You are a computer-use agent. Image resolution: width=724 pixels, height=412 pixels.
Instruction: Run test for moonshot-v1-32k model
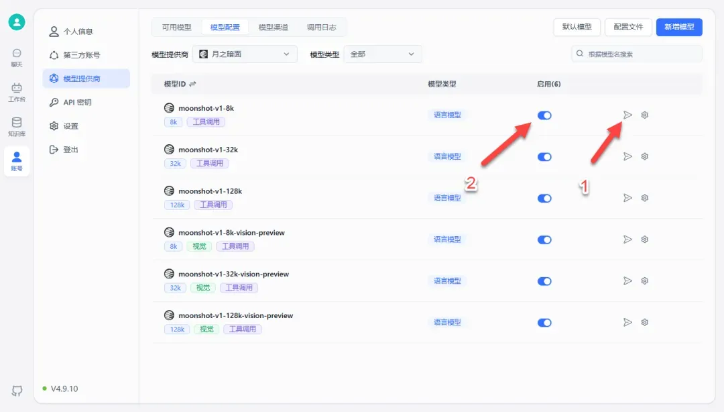pyautogui.click(x=627, y=156)
